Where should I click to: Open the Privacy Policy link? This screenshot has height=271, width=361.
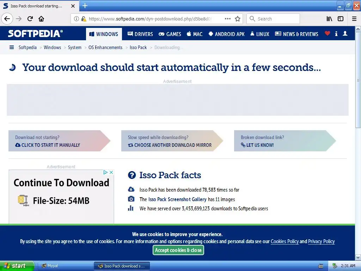[x=321, y=241]
